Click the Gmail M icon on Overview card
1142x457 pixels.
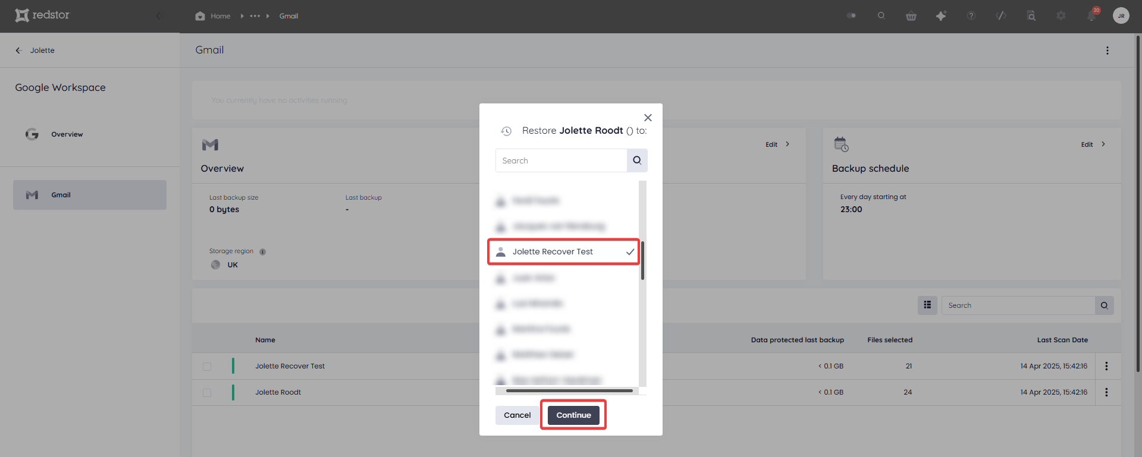pyautogui.click(x=210, y=144)
